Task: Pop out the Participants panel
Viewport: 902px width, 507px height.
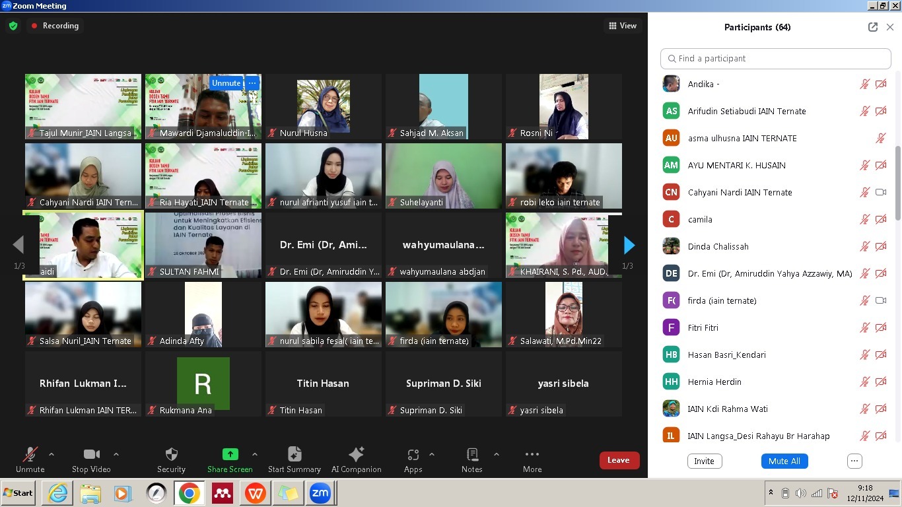Action: (873, 27)
